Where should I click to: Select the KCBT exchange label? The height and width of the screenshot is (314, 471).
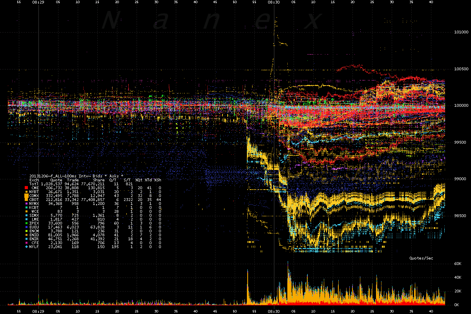pos(34,207)
